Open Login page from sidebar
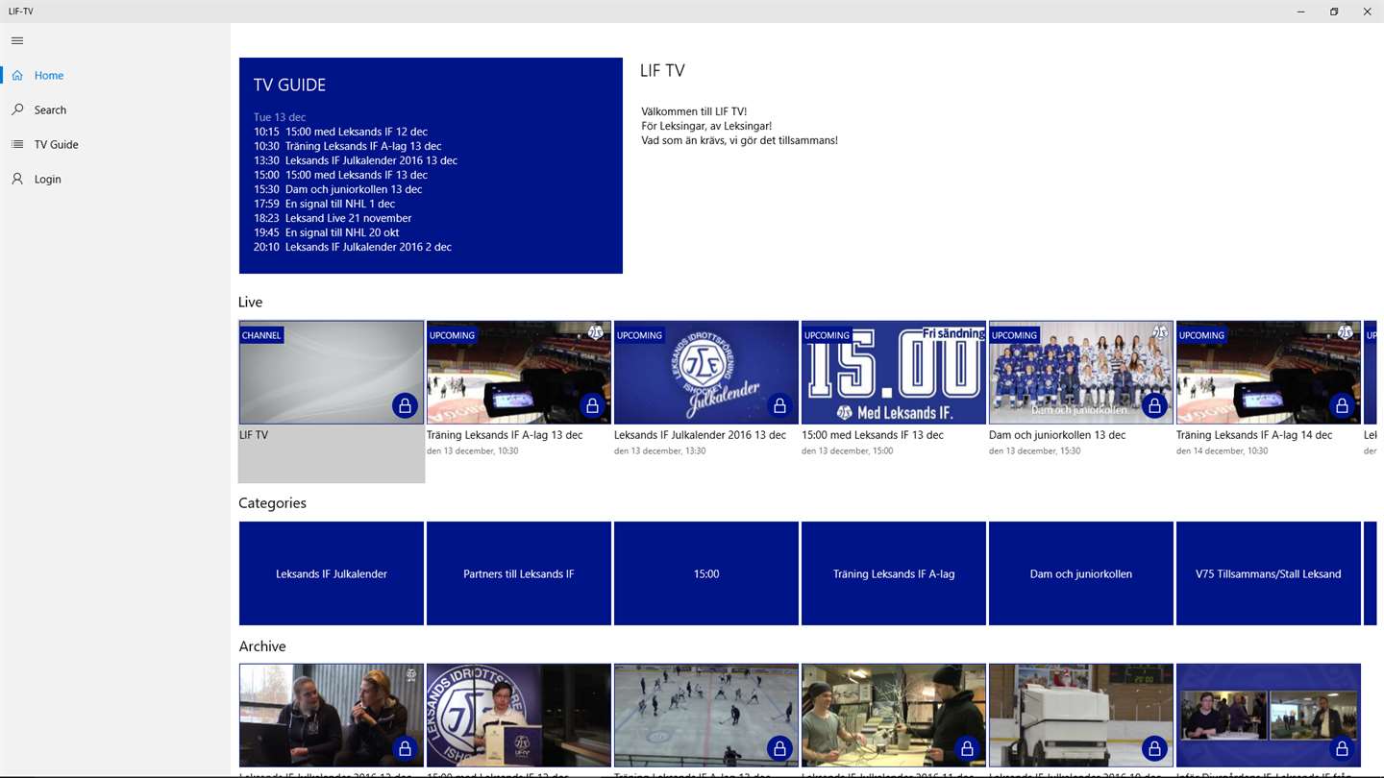Image resolution: width=1384 pixels, height=778 pixels. [115, 179]
